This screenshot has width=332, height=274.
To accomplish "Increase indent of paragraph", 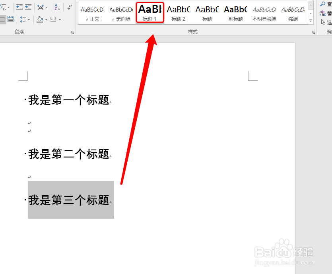I will 28,7.
